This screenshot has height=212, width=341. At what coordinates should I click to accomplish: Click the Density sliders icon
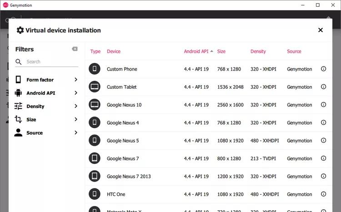click(18, 106)
